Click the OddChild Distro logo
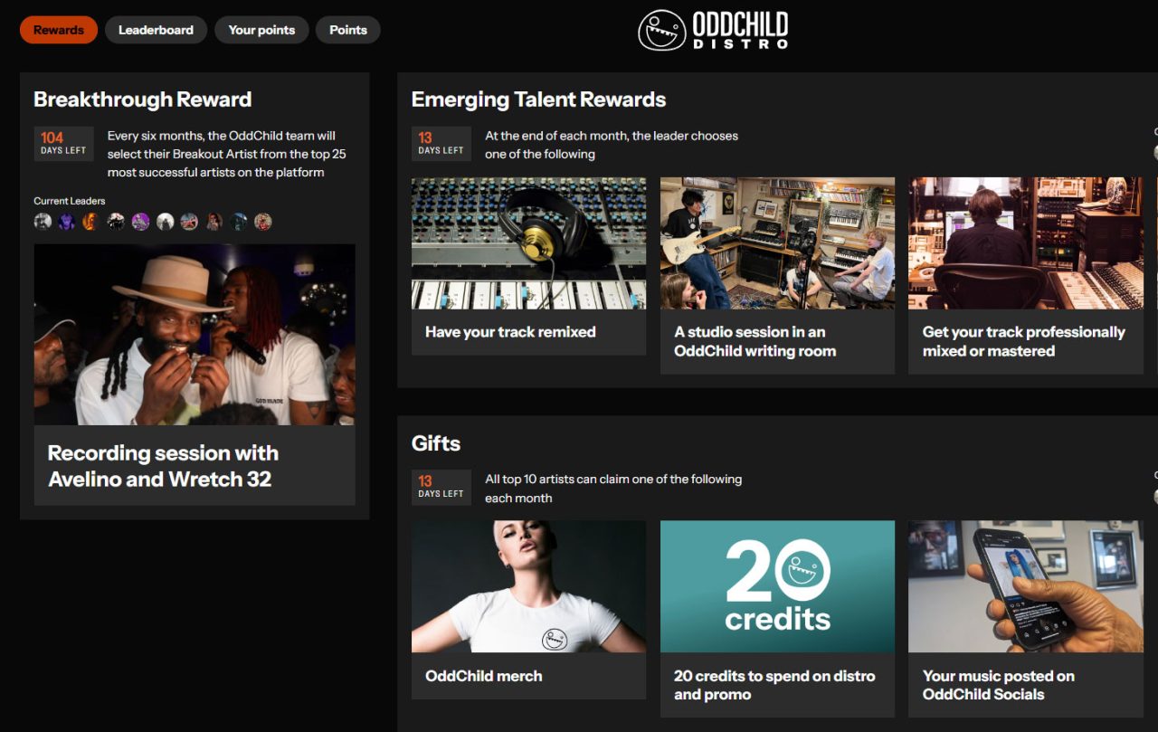The height and width of the screenshot is (732, 1158). click(713, 30)
